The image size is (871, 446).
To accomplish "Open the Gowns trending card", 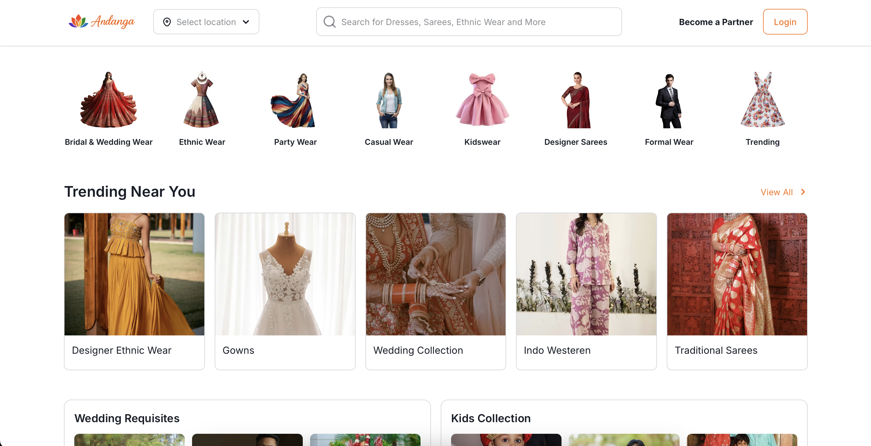I will pyautogui.click(x=285, y=291).
